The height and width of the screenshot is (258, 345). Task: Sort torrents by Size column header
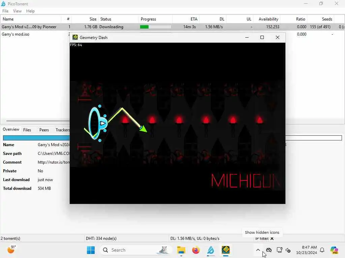85,19
